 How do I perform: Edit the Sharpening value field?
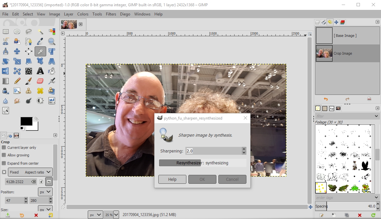coord(213,151)
